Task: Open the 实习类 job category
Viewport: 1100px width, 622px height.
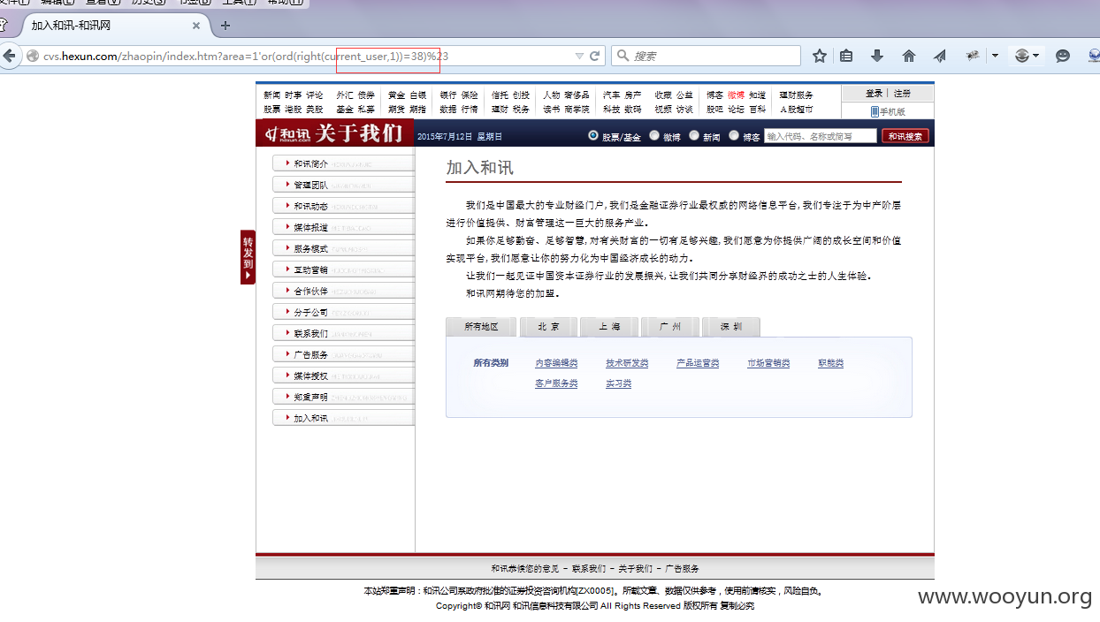Action: pyautogui.click(x=618, y=383)
